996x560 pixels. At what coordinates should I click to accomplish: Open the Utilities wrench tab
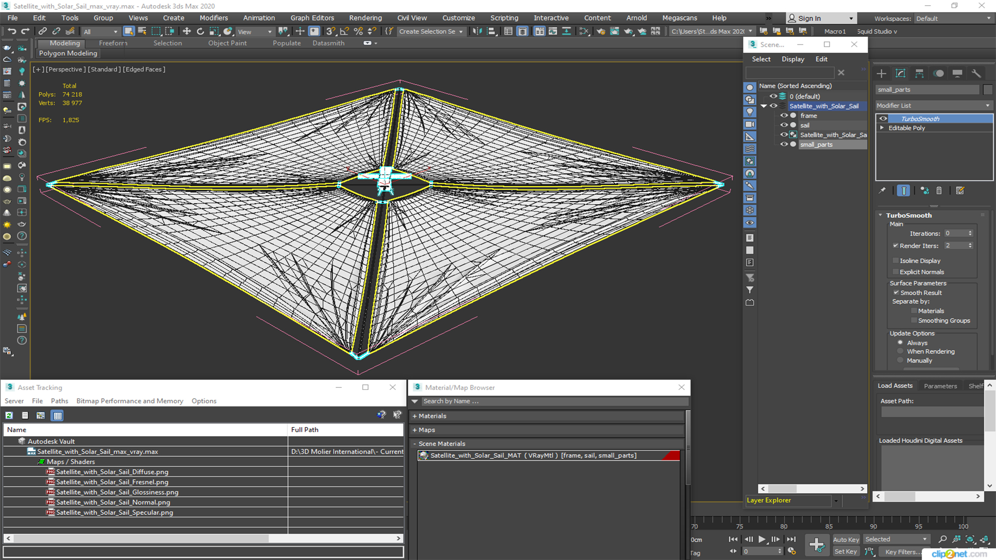(x=976, y=74)
